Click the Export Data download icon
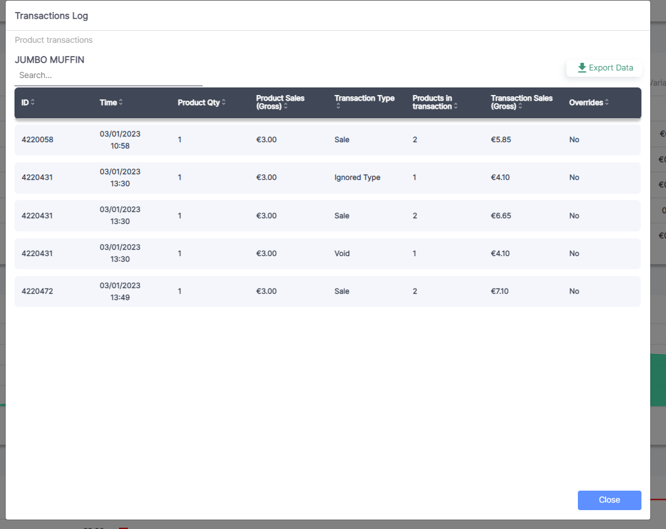Image resolution: width=666 pixels, height=529 pixels. (582, 68)
